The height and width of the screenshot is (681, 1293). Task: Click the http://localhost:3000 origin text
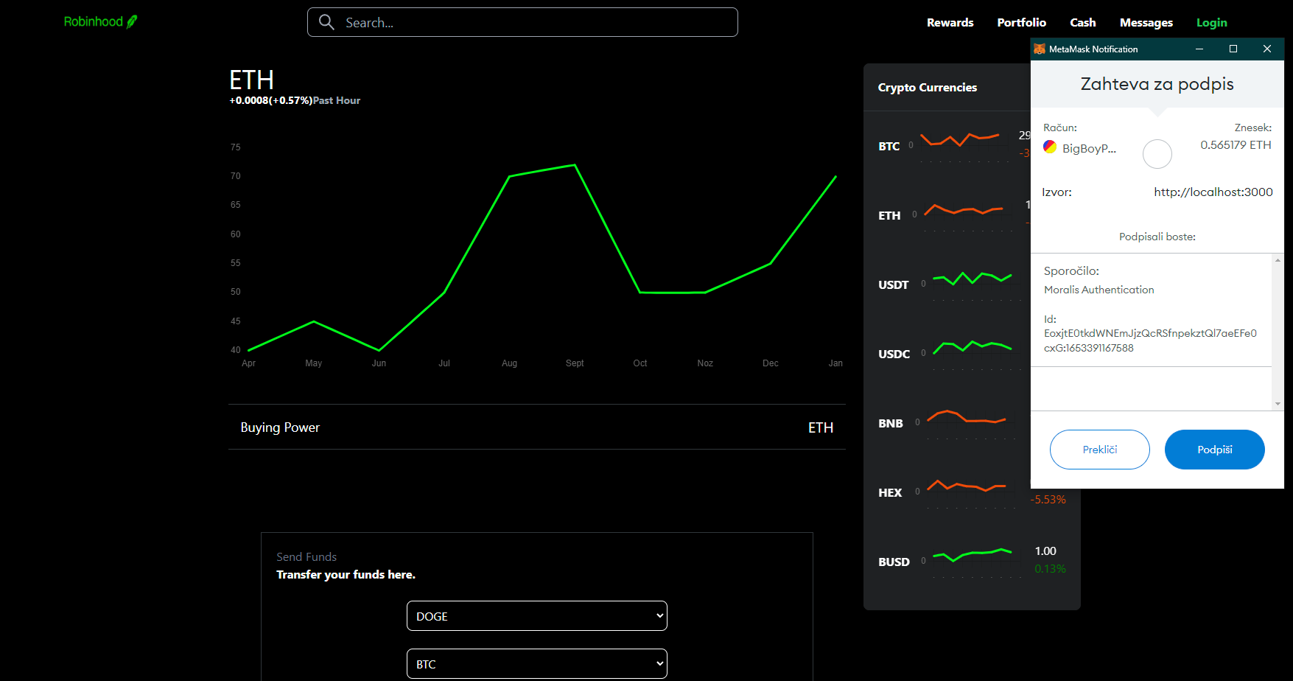[x=1213, y=192]
